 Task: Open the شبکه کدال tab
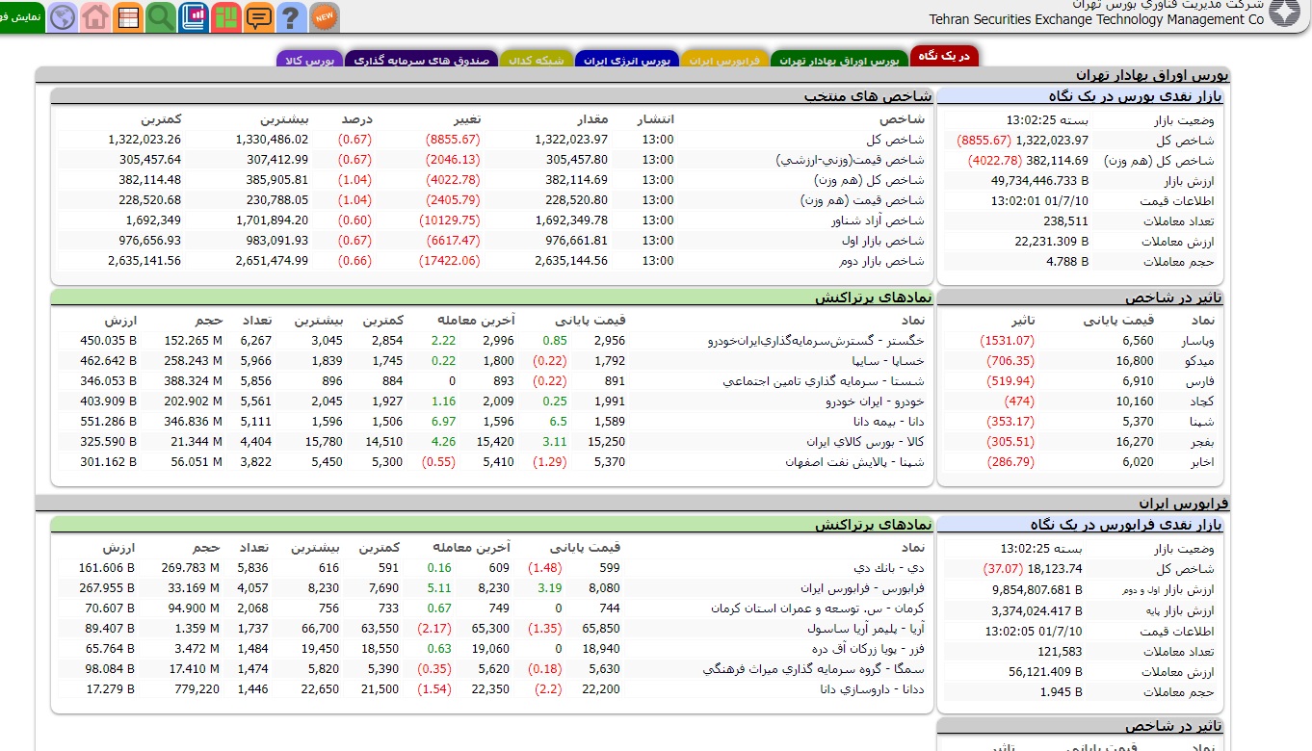coord(537,60)
